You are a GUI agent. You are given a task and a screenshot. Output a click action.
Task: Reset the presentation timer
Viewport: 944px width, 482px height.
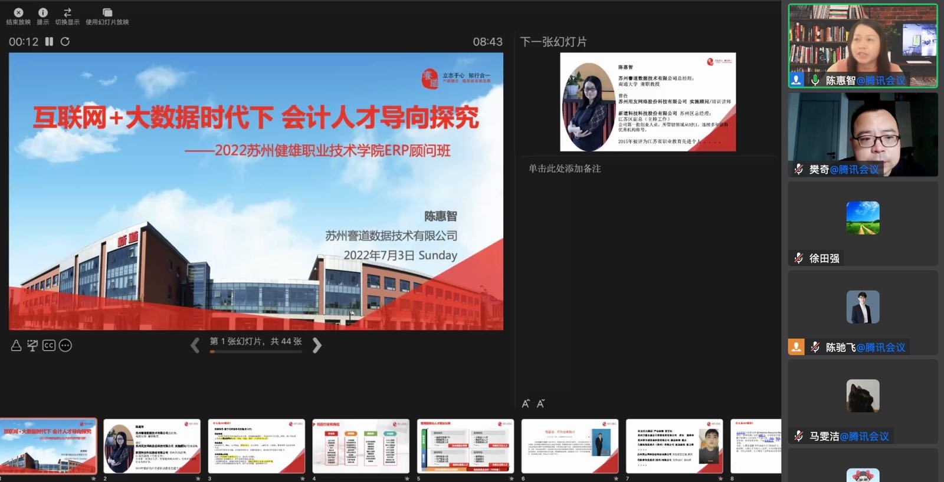pos(65,42)
